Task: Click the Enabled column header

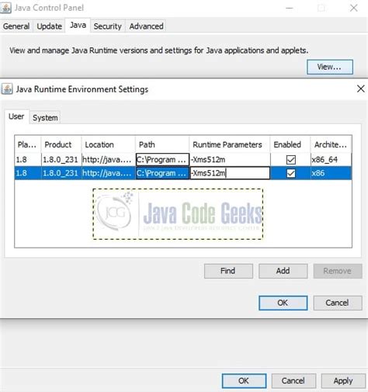Action: tap(290, 144)
